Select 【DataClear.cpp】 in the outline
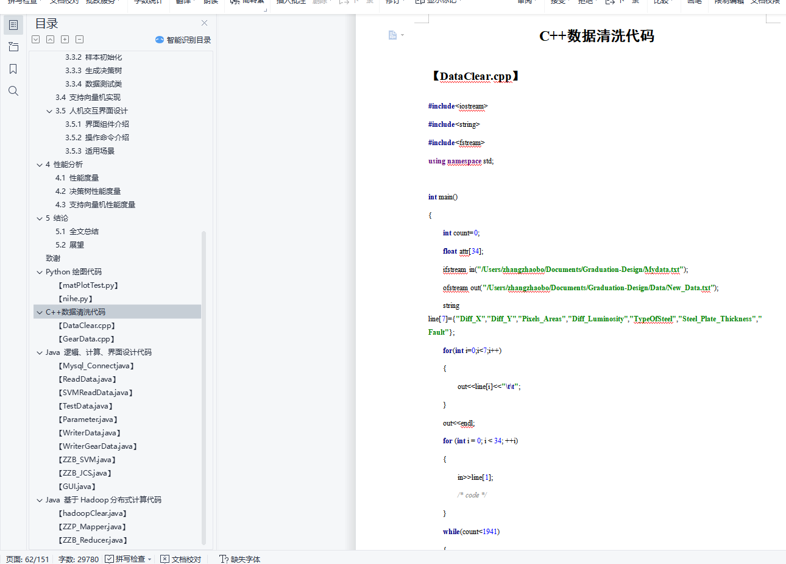This screenshot has height=564, width=786. (87, 326)
